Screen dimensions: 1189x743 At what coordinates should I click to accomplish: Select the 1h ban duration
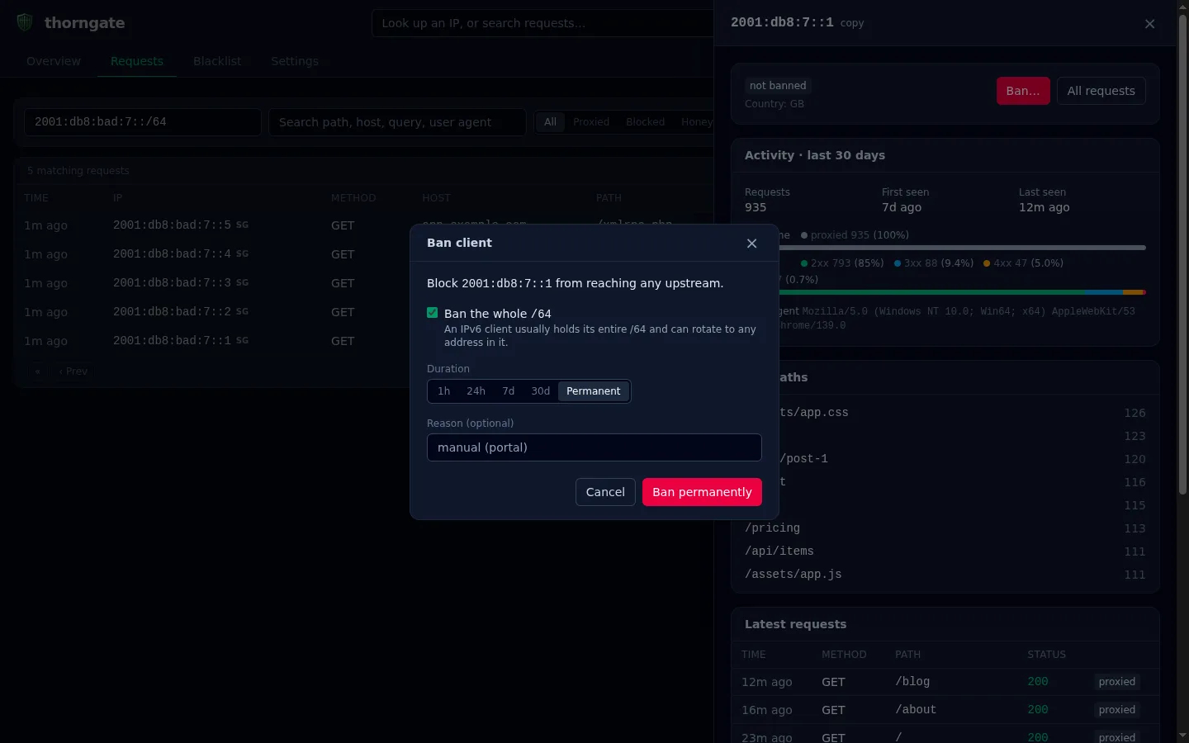(x=444, y=391)
